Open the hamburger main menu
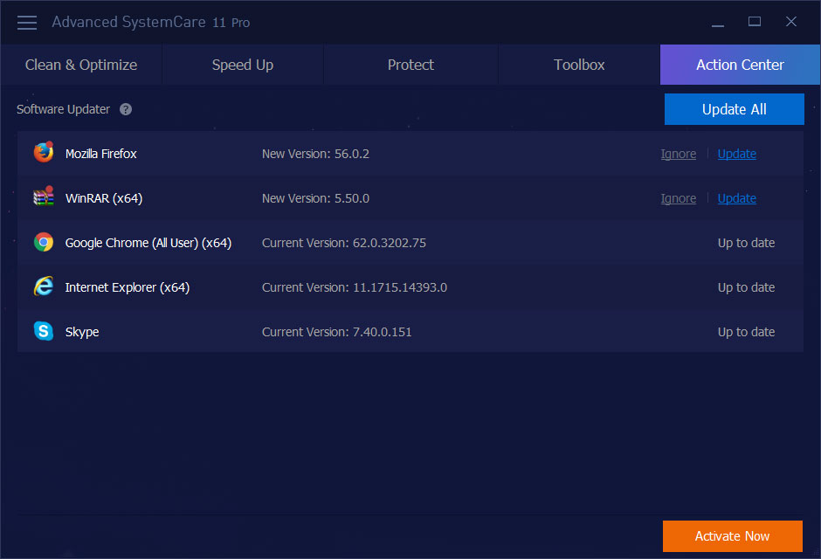The height and width of the screenshot is (559, 821). coord(27,23)
